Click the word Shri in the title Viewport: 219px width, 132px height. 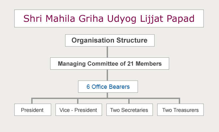[x=32, y=19]
